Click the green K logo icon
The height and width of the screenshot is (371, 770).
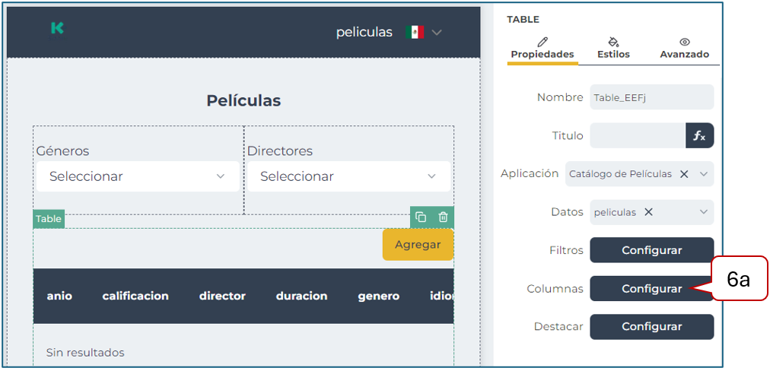click(57, 28)
